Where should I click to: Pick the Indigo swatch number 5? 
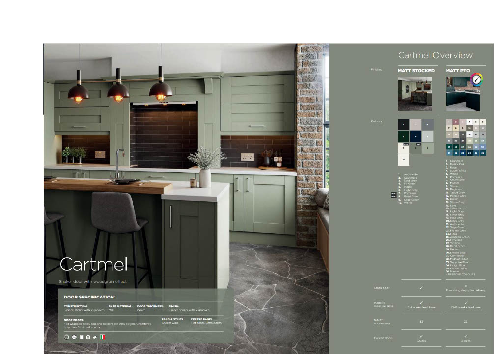[x=416, y=137]
